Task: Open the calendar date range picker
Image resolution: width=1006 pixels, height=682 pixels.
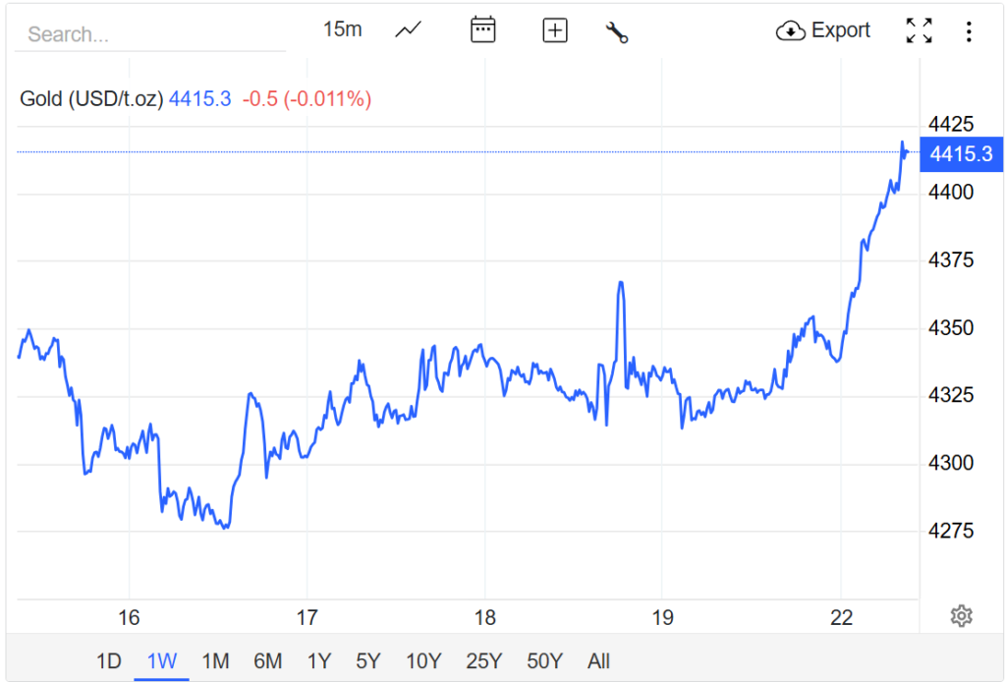Action: [x=482, y=30]
